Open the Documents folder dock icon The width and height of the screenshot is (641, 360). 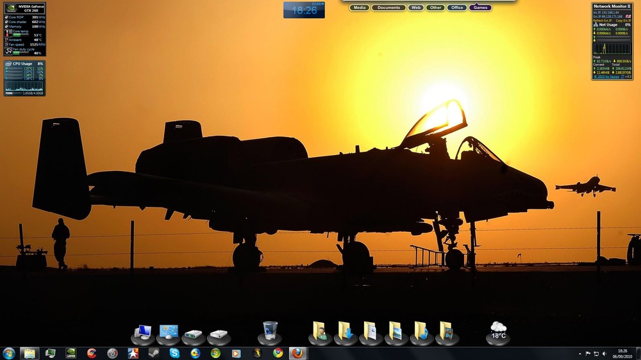370,332
